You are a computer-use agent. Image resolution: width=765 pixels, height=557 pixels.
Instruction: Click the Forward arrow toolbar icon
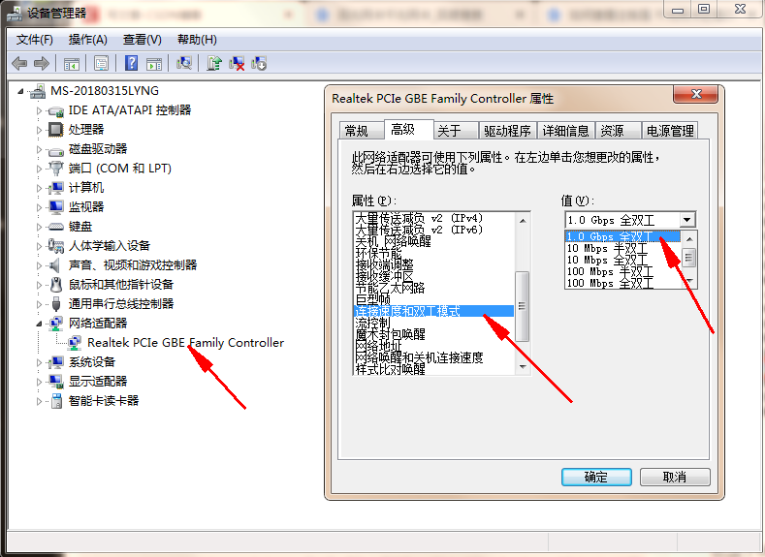[42, 63]
